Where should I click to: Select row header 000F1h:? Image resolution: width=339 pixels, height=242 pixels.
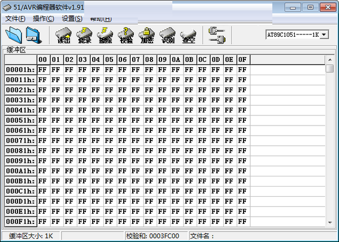pyautogui.click(x=21, y=222)
